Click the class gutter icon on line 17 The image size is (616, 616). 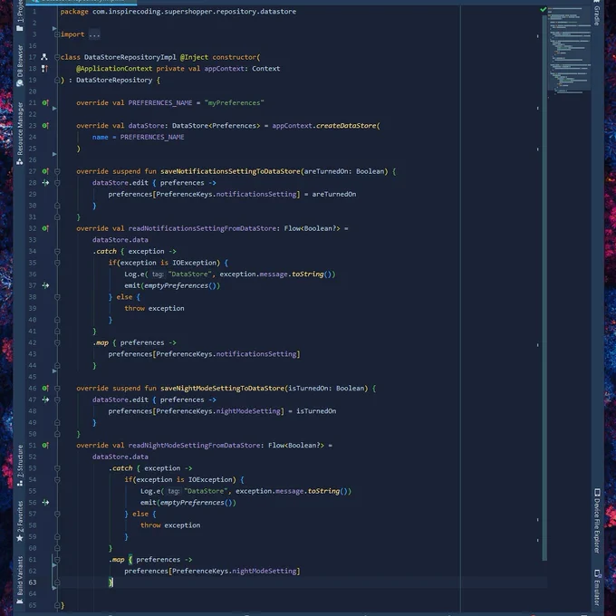[x=44, y=57]
